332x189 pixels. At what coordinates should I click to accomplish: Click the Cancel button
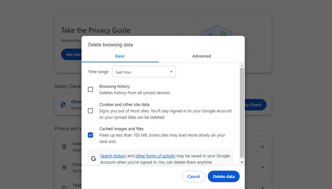coord(194,177)
